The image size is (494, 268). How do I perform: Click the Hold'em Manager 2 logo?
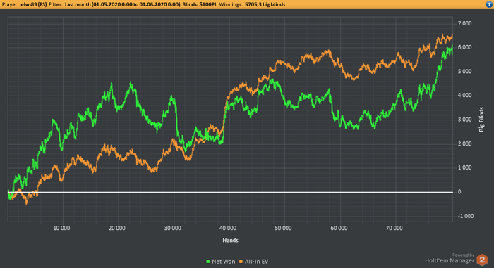pos(482,260)
